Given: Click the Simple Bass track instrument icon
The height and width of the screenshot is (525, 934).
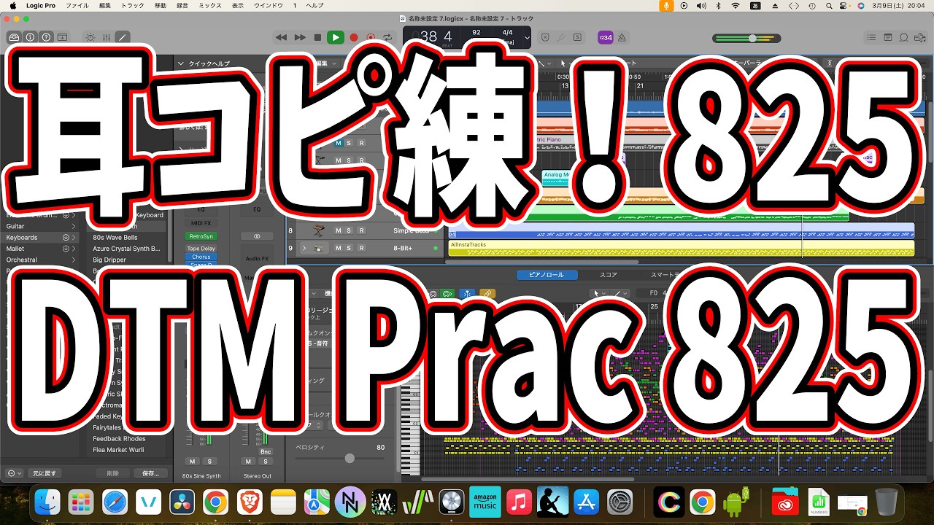Looking at the screenshot, I should tap(319, 230).
